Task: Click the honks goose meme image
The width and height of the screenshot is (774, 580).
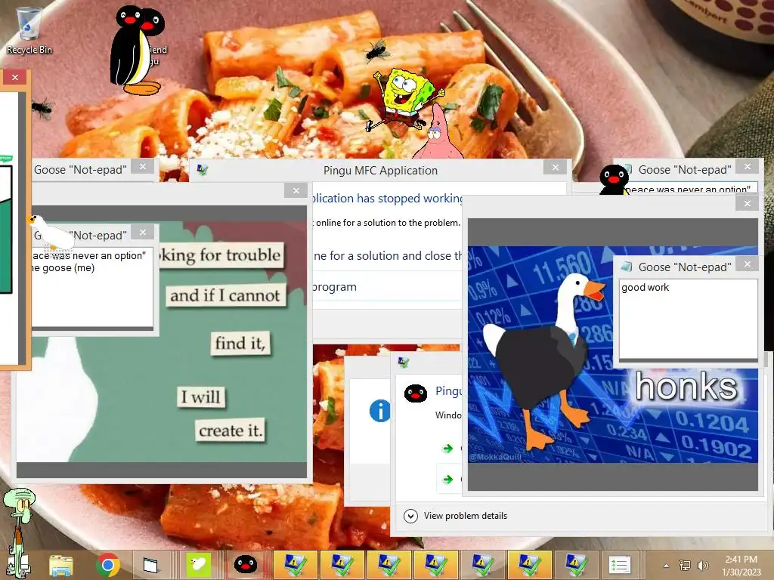Action: [x=612, y=355]
